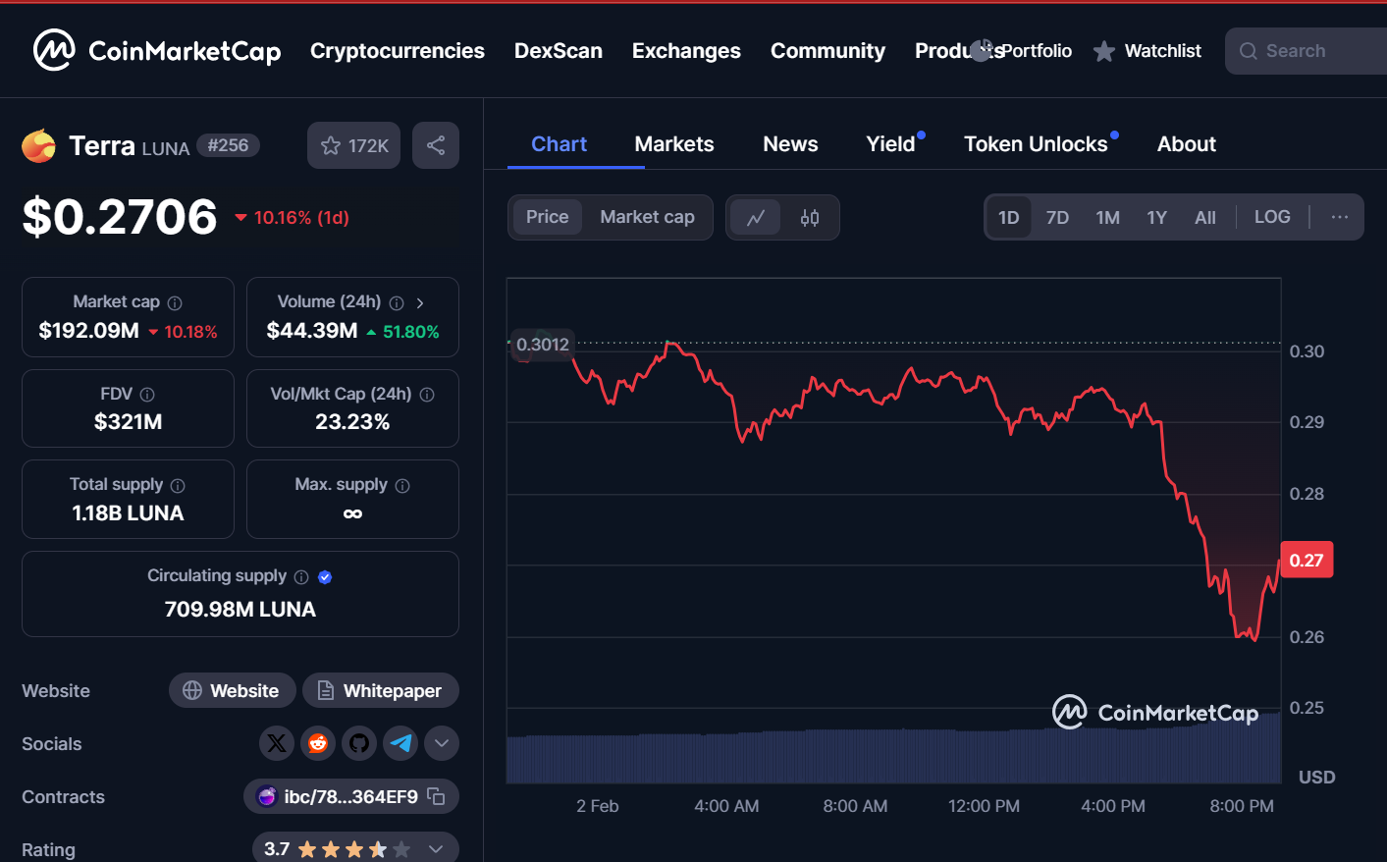
Task: Expand the Rating details chevron
Action: click(436, 849)
